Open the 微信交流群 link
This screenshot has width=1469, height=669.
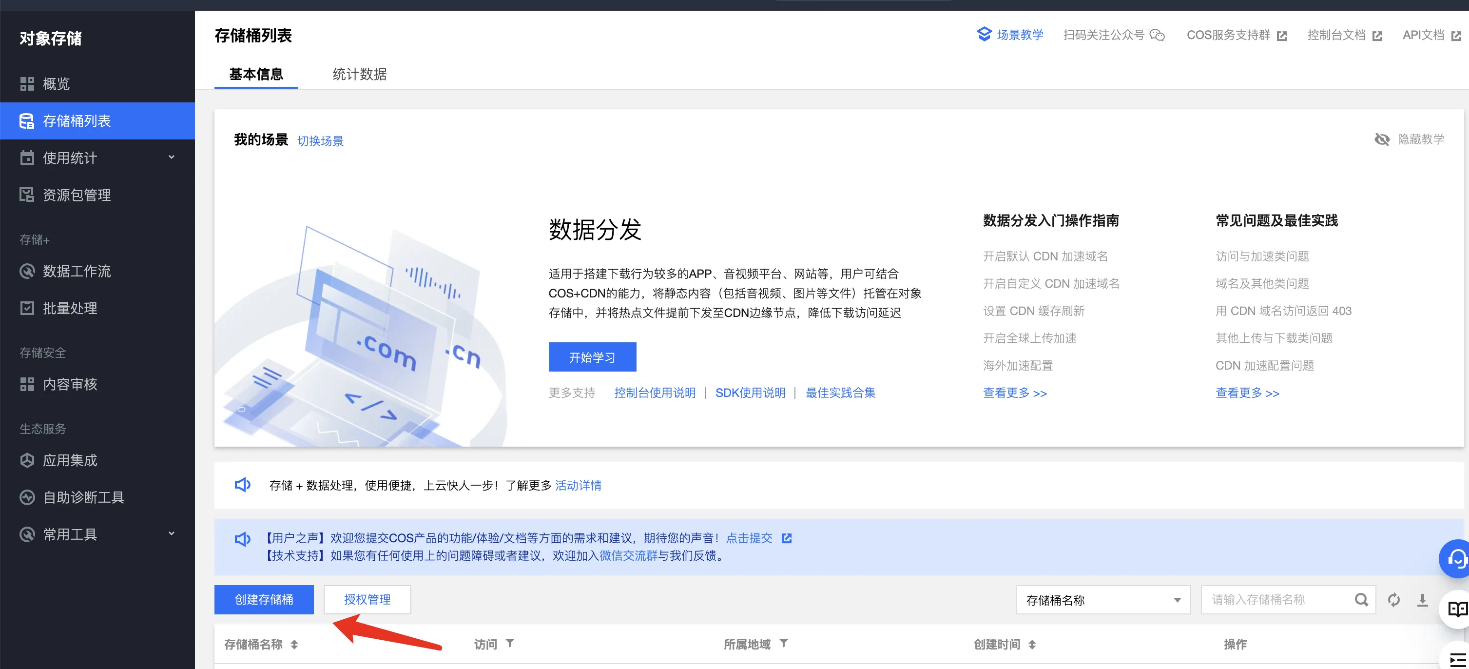click(x=628, y=555)
